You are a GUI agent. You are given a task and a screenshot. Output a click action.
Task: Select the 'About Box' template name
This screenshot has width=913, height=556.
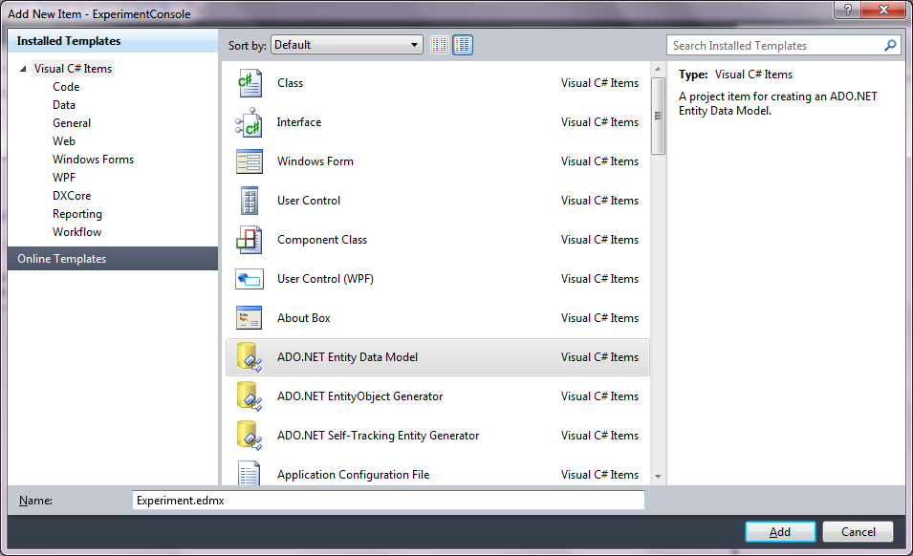pyautogui.click(x=303, y=318)
